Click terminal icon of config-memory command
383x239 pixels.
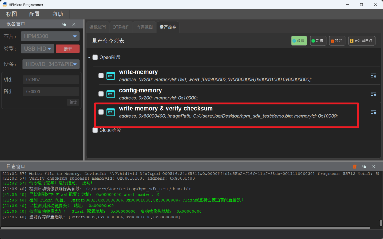click(111, 94)
